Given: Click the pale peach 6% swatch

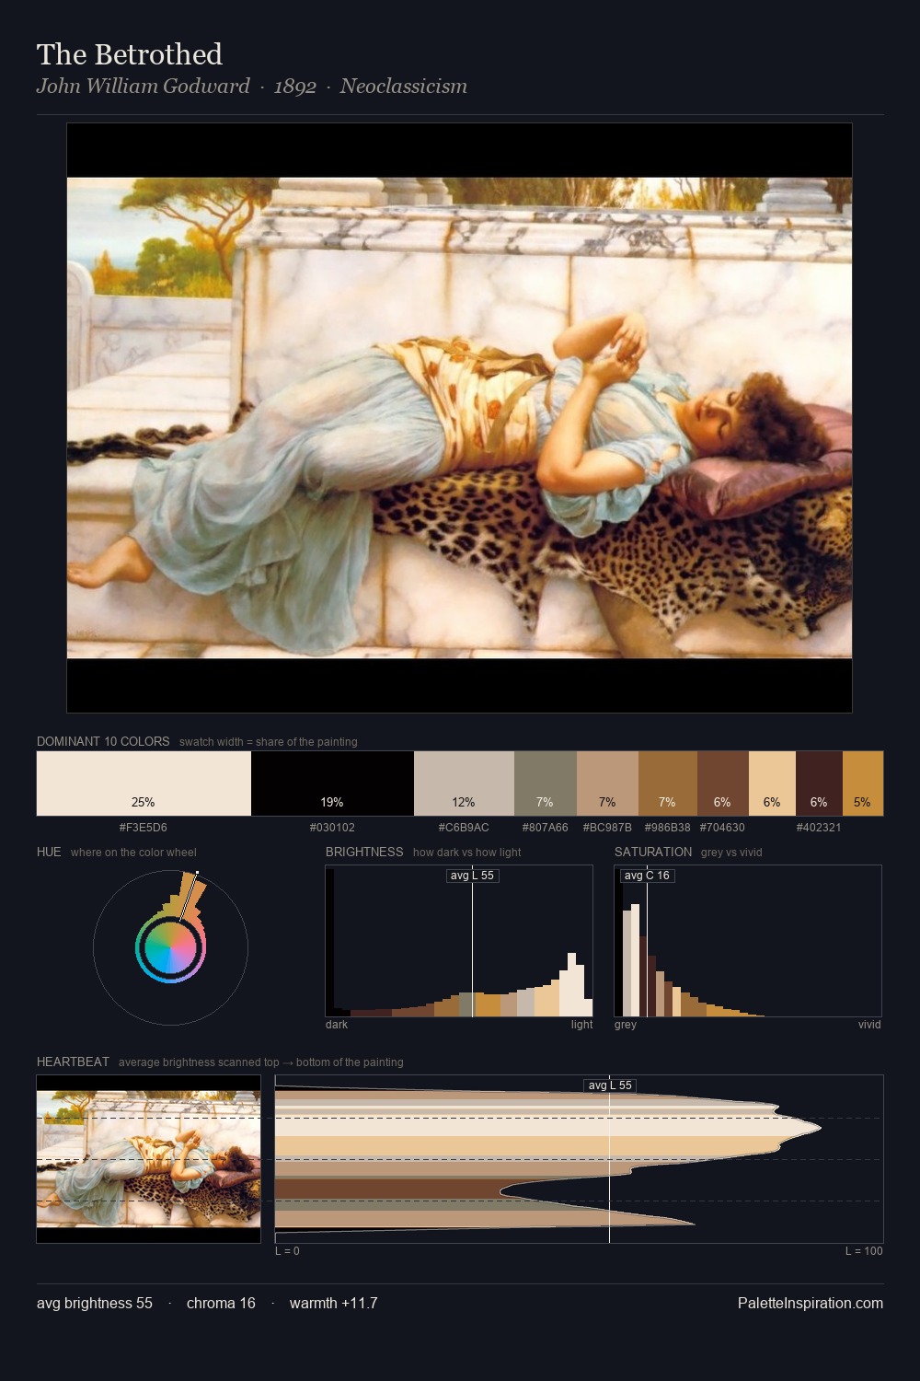Looking at the screenshot, I should tap(772, 783).
